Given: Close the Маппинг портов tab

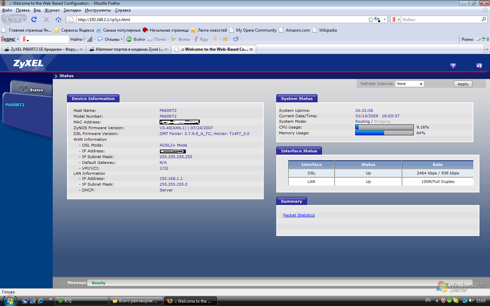Looking at the screenshot, I should pos(166,49).
